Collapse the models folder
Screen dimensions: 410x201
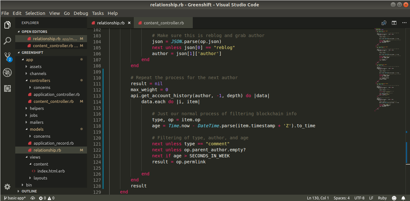click(51, 129)
